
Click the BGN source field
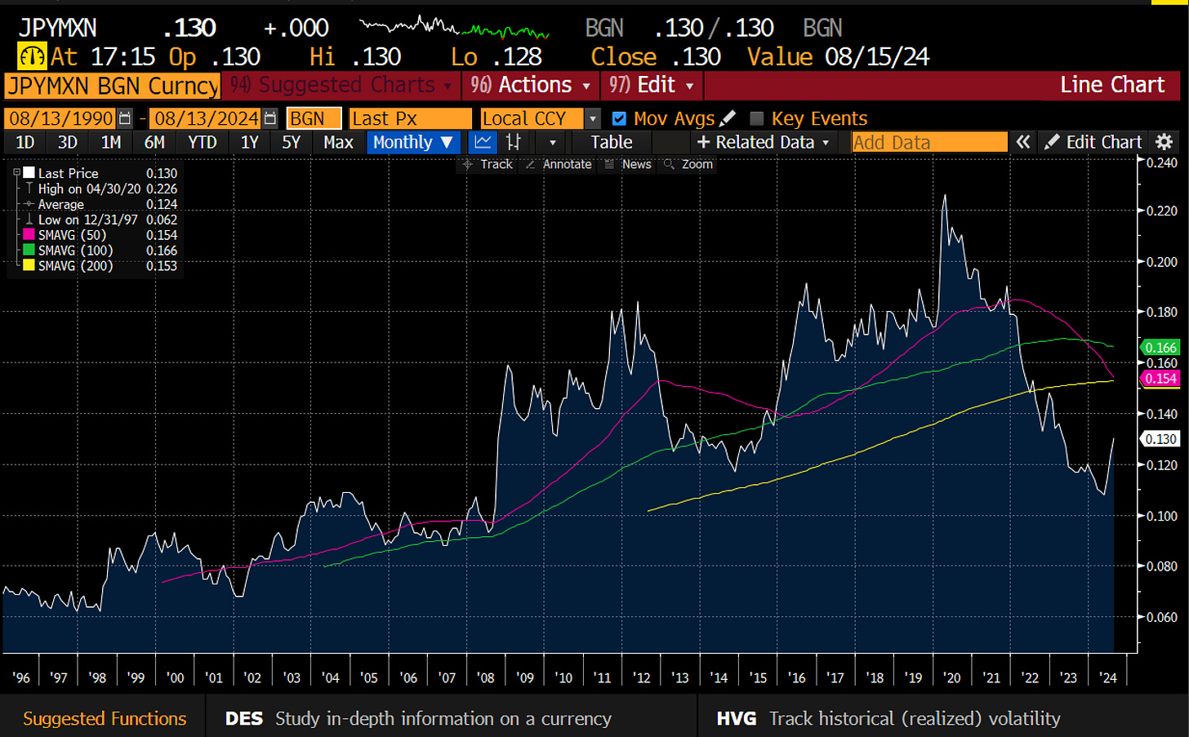click(x=314, y=118)
